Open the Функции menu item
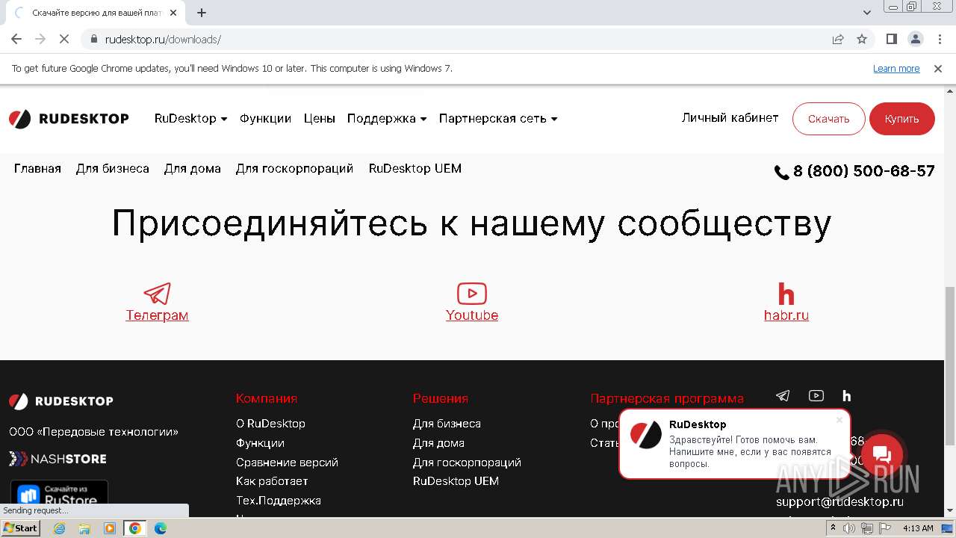This screenshot has height=538, width=956. [x=265, y=118]
